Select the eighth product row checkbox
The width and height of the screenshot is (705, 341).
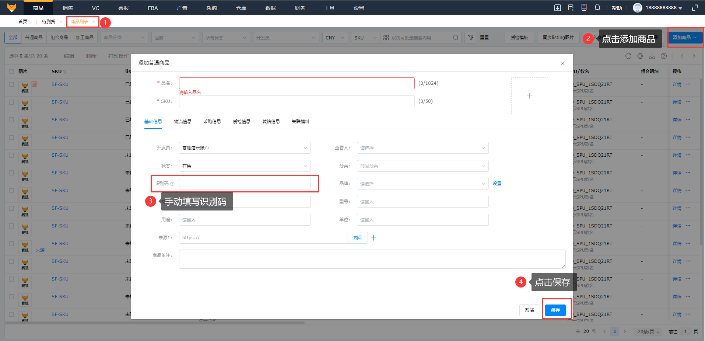(11, 208)
